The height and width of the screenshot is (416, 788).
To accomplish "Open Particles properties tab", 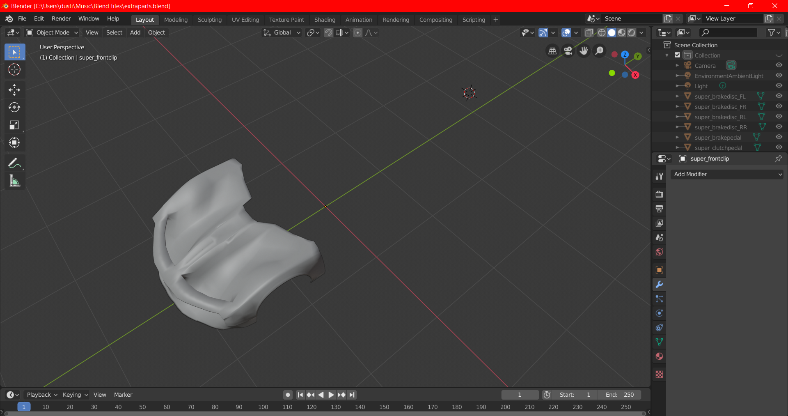I will (x=659, y=299).
